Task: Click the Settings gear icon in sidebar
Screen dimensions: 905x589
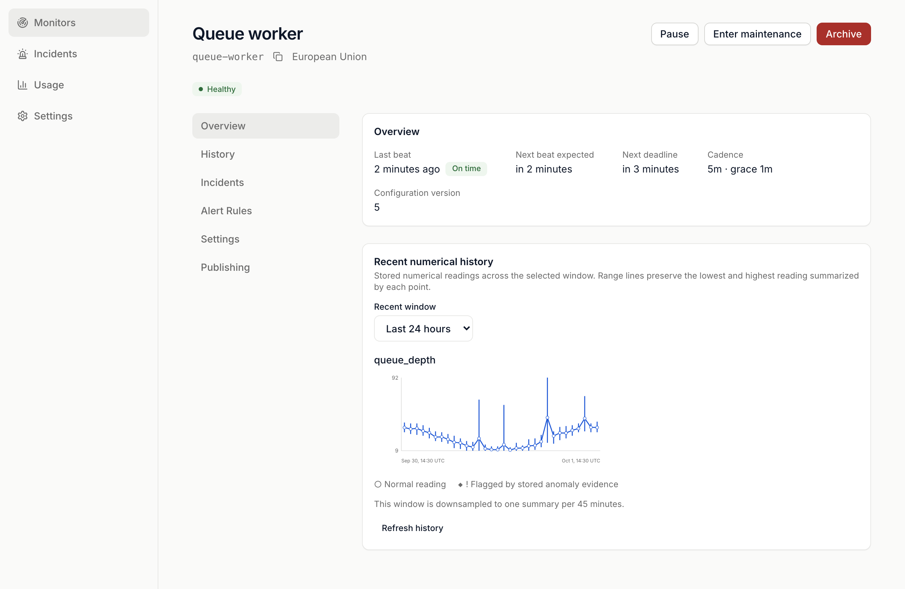Action: click(x=22, y=116)
